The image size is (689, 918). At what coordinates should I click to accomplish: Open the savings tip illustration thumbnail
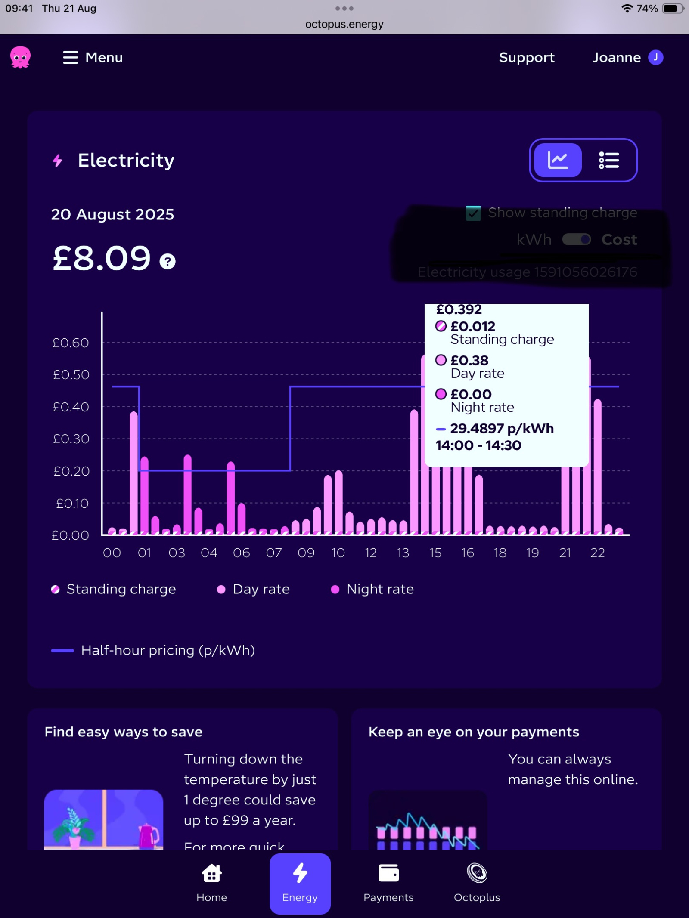104,819
